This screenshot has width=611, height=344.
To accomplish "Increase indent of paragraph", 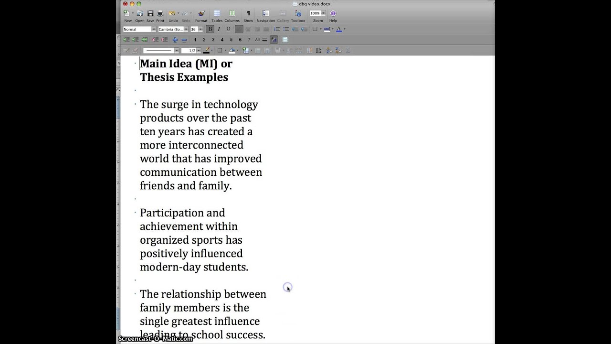I will pyautogui.click(x=304, y=29).
